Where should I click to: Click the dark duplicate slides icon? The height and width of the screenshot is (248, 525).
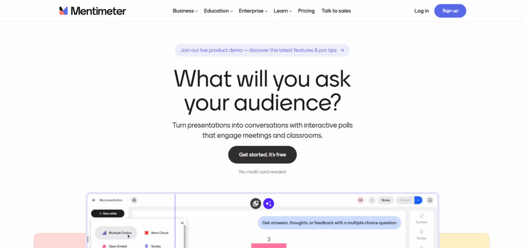click(255, 203)
